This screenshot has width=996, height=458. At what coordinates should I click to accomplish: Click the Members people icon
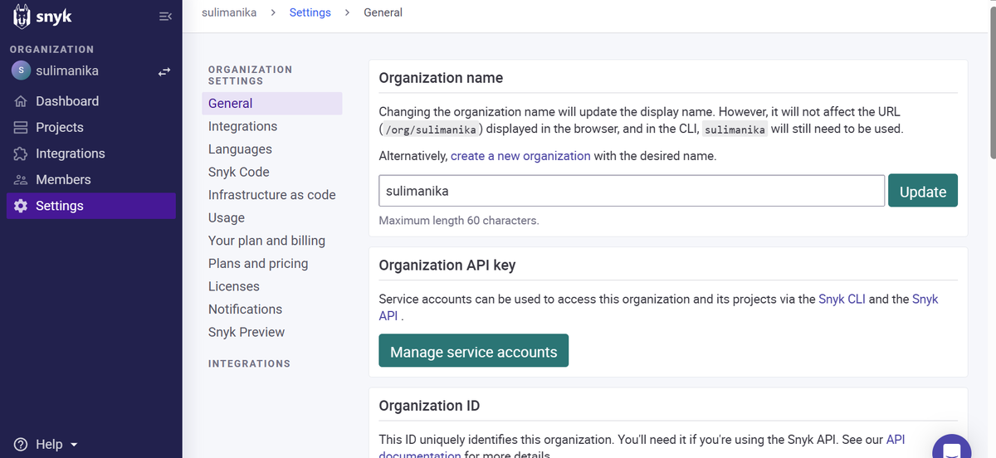coord(21,180)
